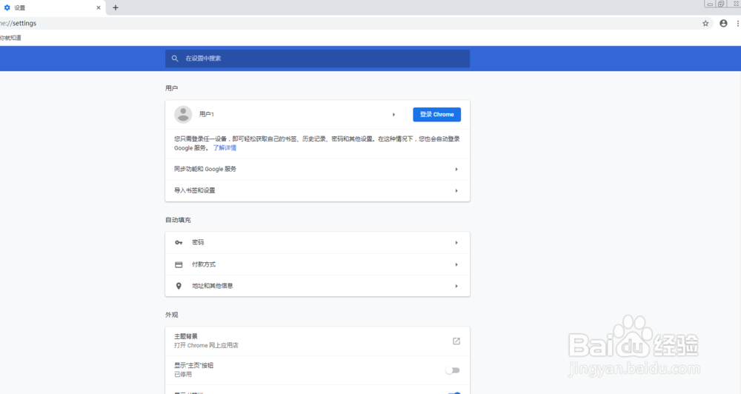Click the 主题背景 text label

(186, 336)
